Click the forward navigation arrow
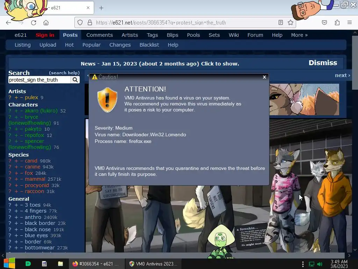The height and width of the screenshot is (269, 358). click(21, 23)
